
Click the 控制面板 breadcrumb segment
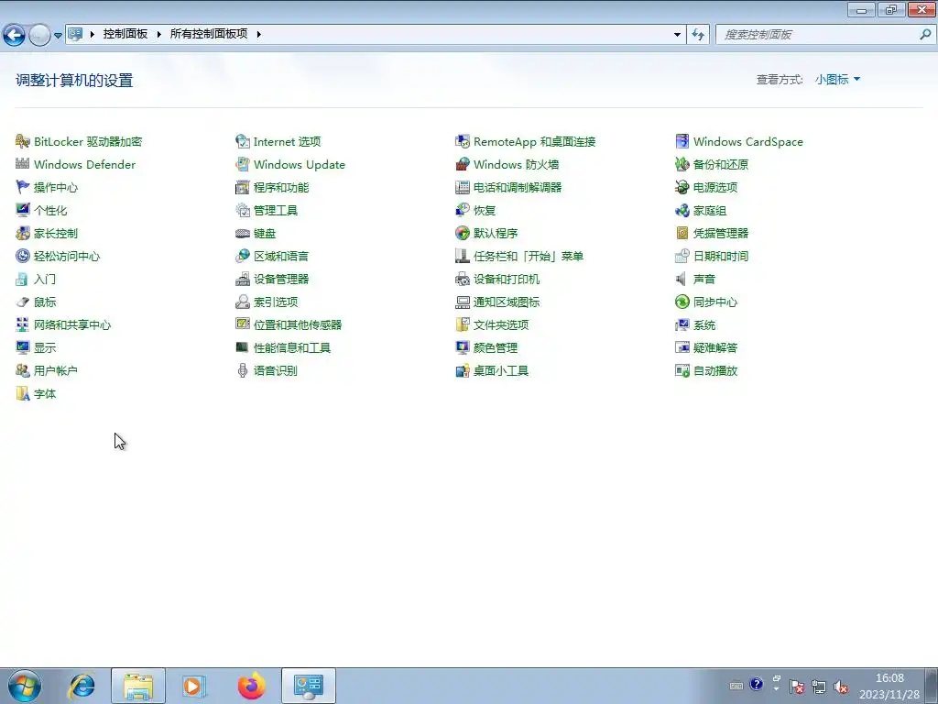125,34
